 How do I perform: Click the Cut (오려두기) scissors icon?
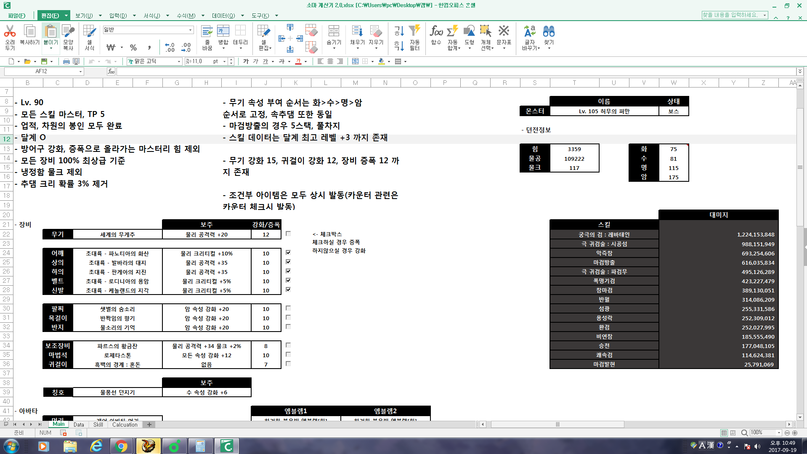click(10, 32)
